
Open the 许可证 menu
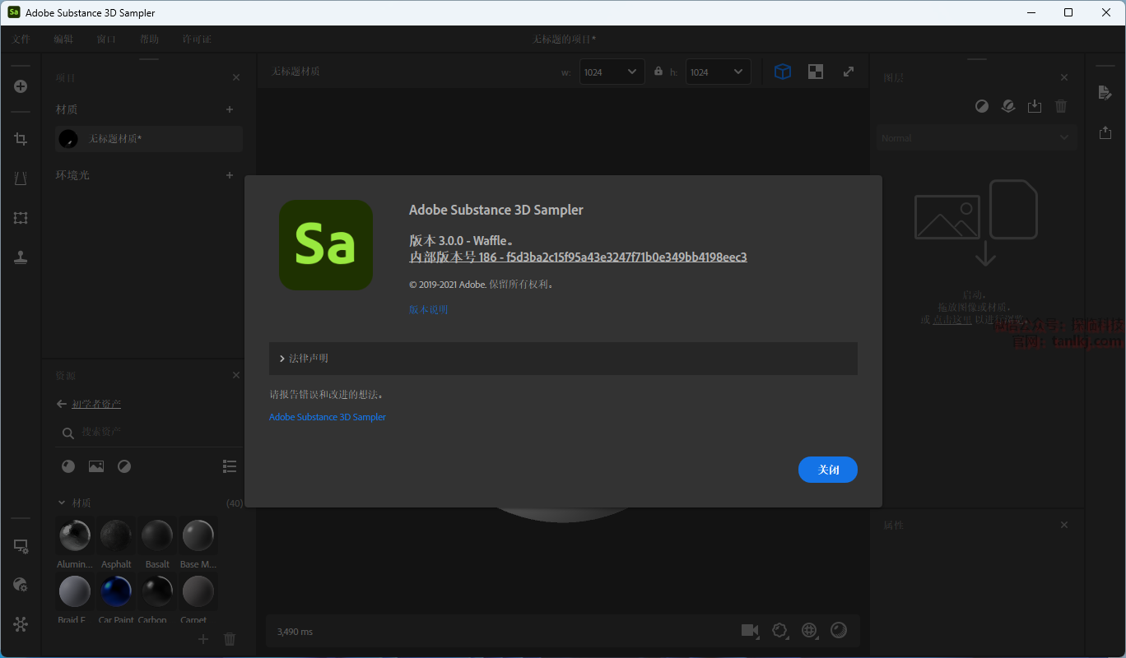pos(197,39)
